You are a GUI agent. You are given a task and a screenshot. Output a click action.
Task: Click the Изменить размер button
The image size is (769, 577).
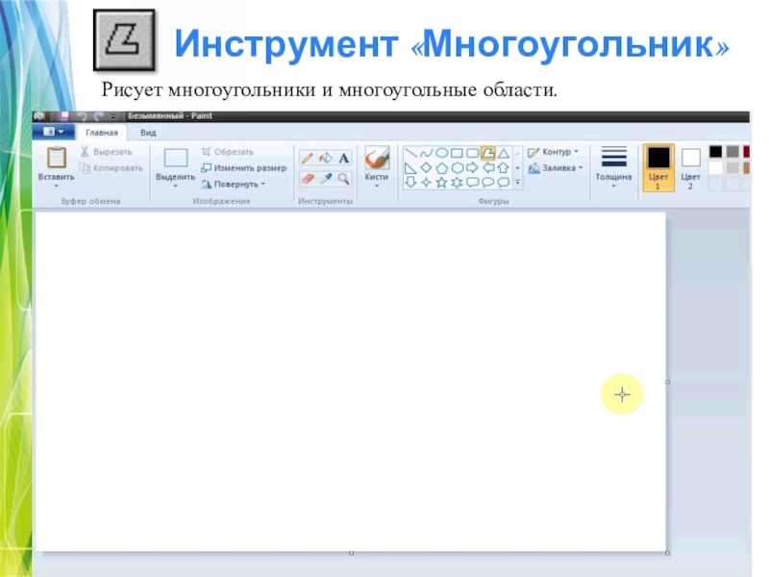[x=244, y=167]
